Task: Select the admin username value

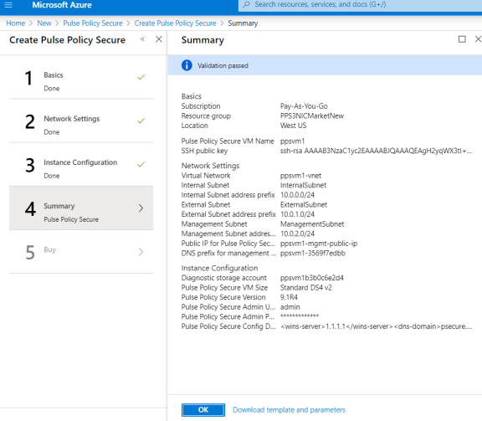Action: 290,307
